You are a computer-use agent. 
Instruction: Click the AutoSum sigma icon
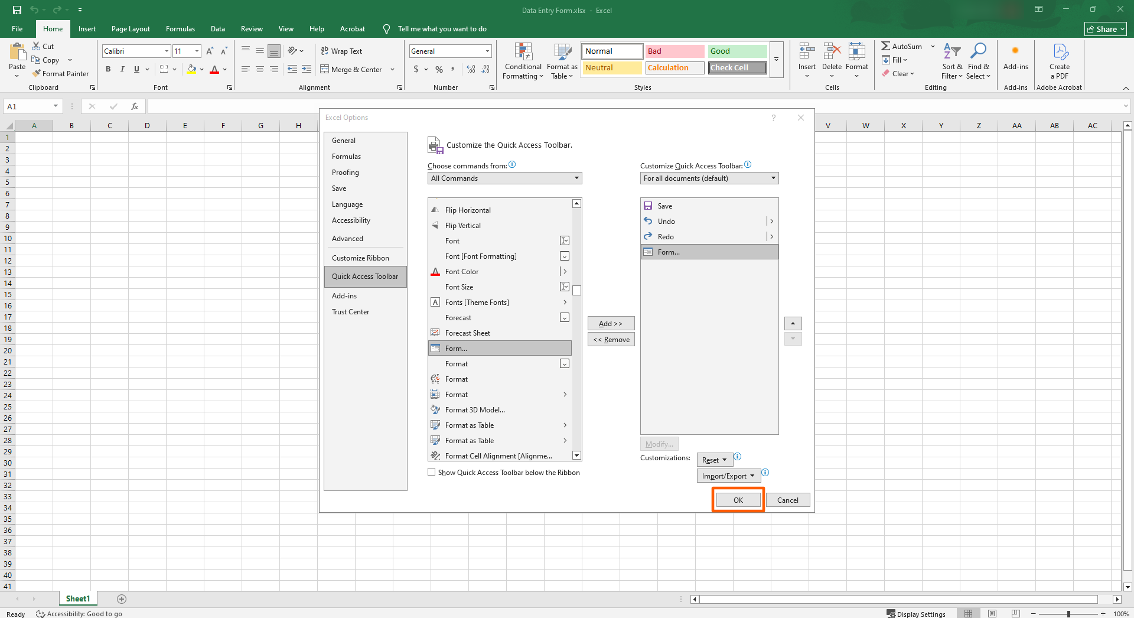pos(886,46)
